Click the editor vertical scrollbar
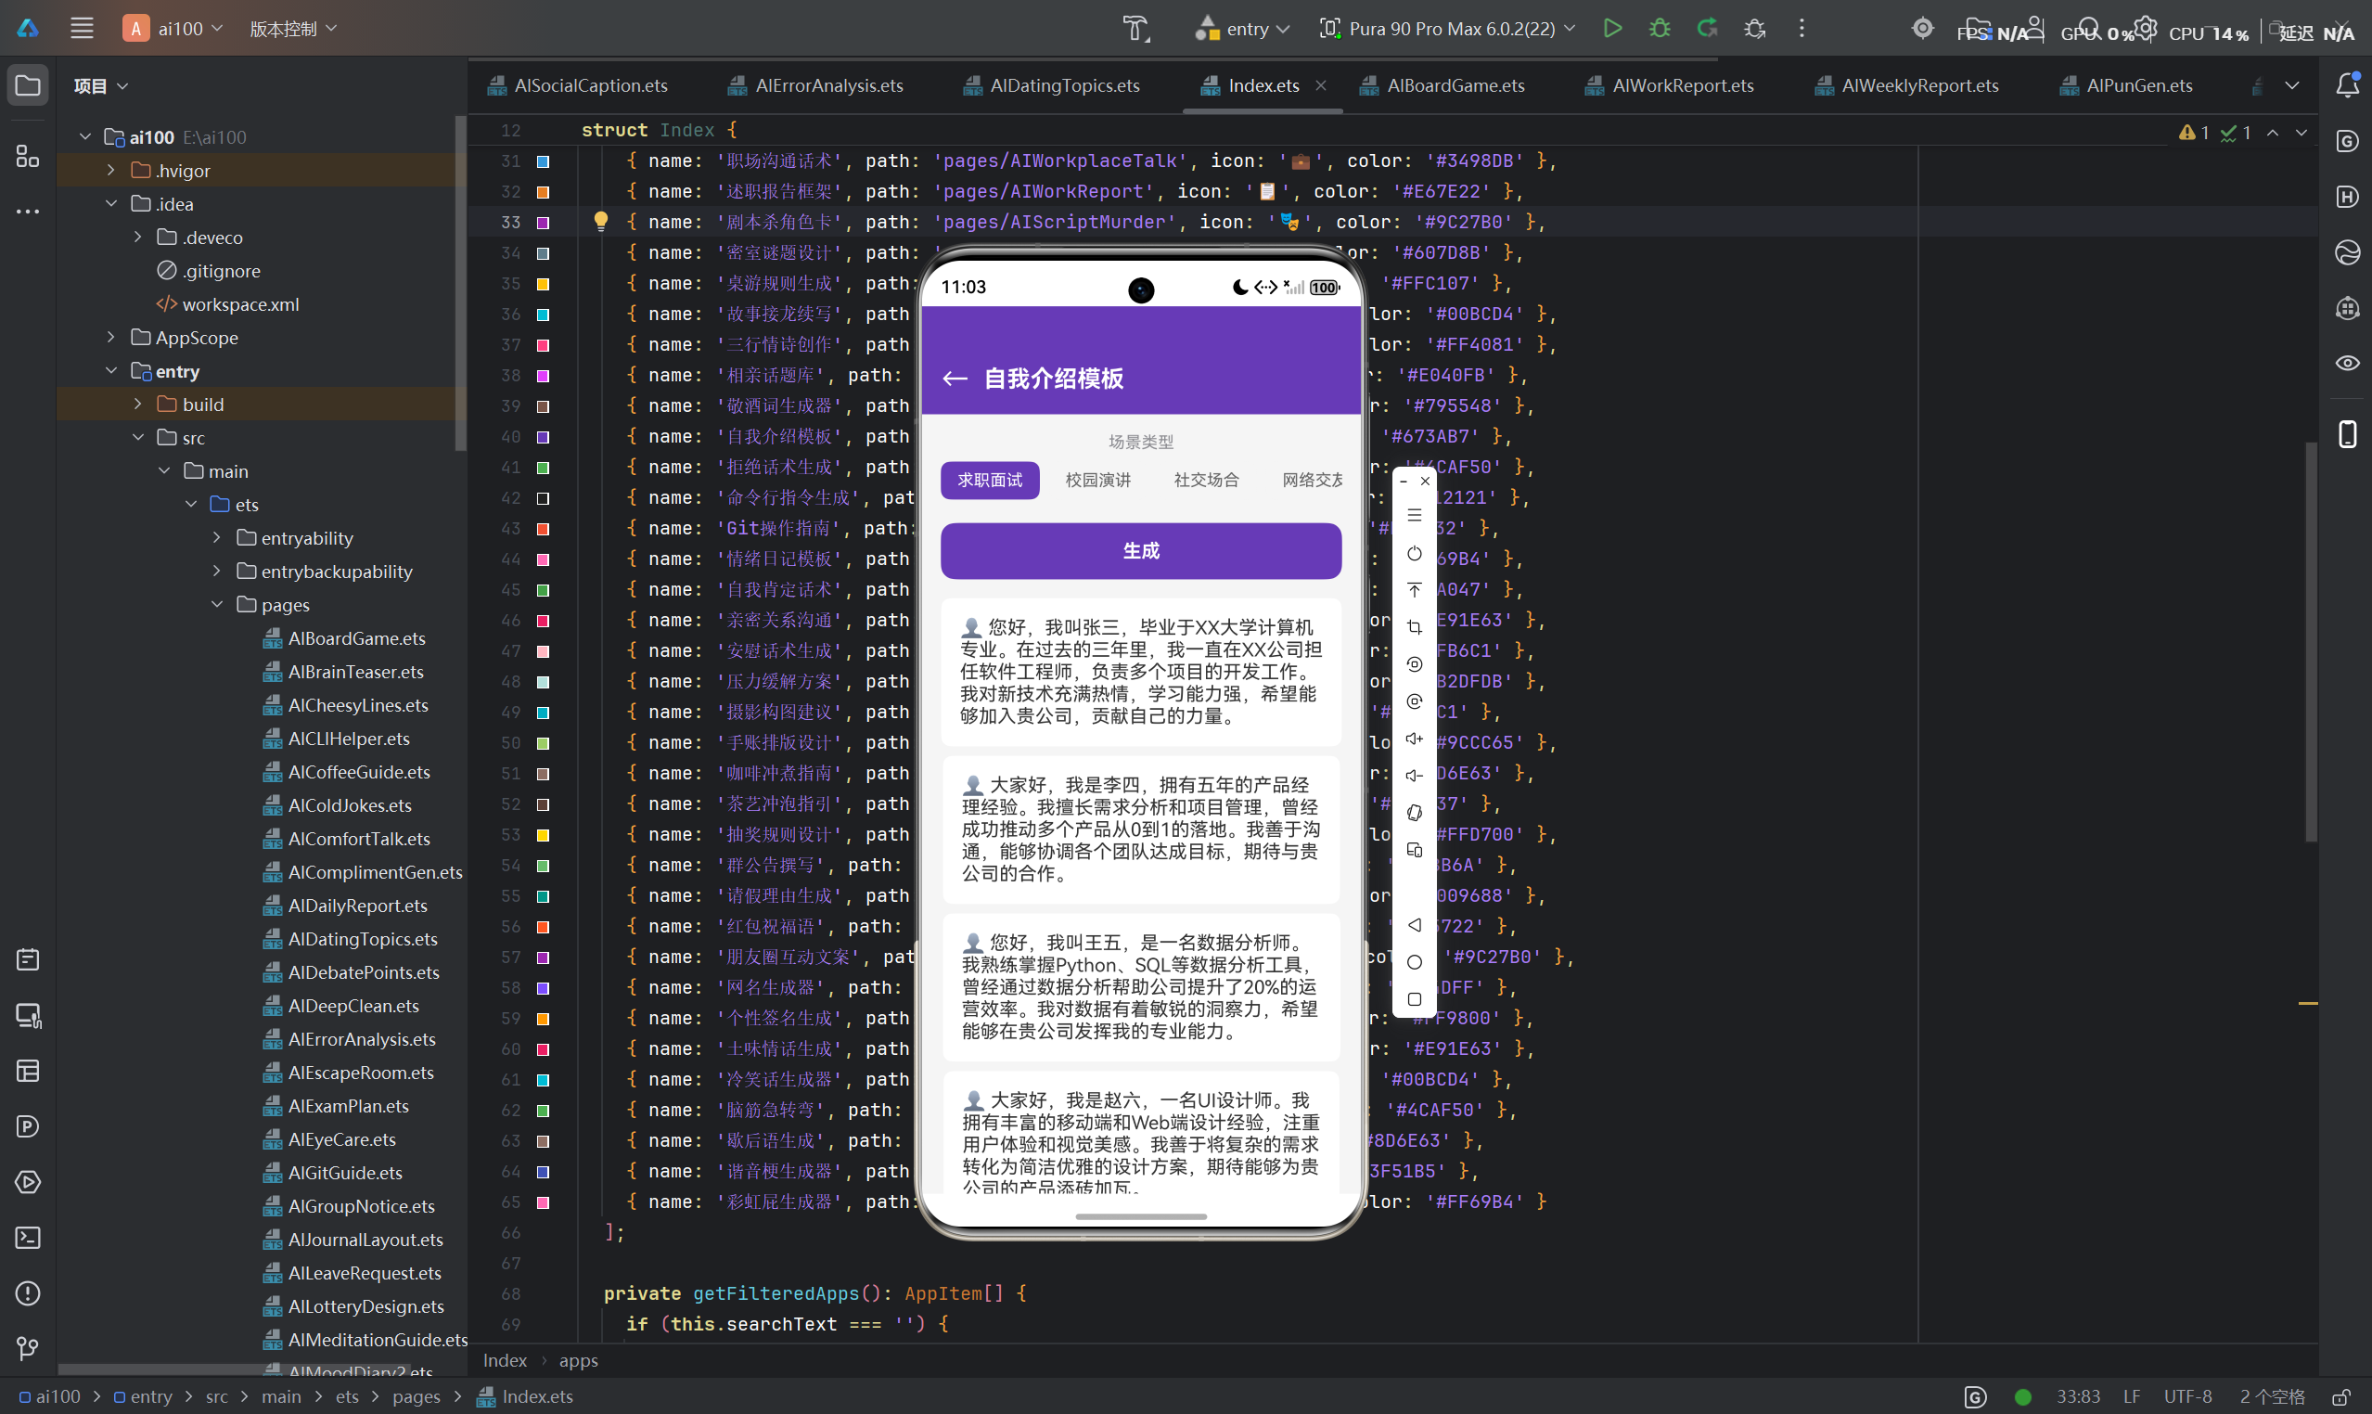Screen dimensions: 2372x1414 [2310, 640]
